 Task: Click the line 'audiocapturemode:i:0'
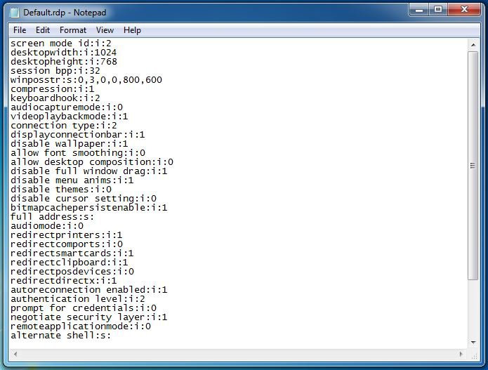66,107
